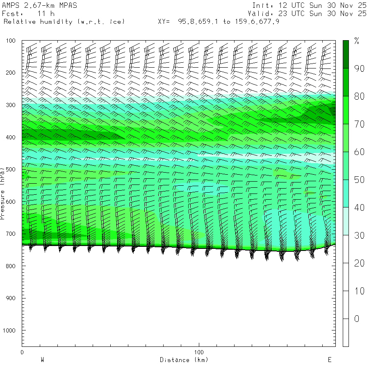Click the 100 hPa pressure axis label
This screenshot has height=369, width=369.
(11, 41)
